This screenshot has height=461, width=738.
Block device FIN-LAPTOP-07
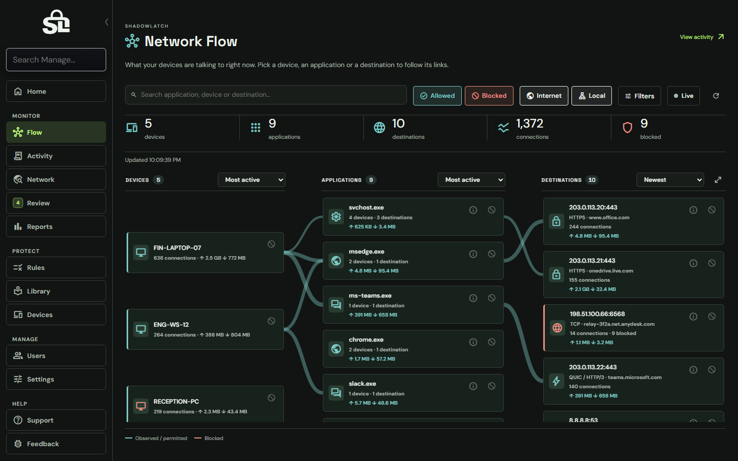coord(272,244)
